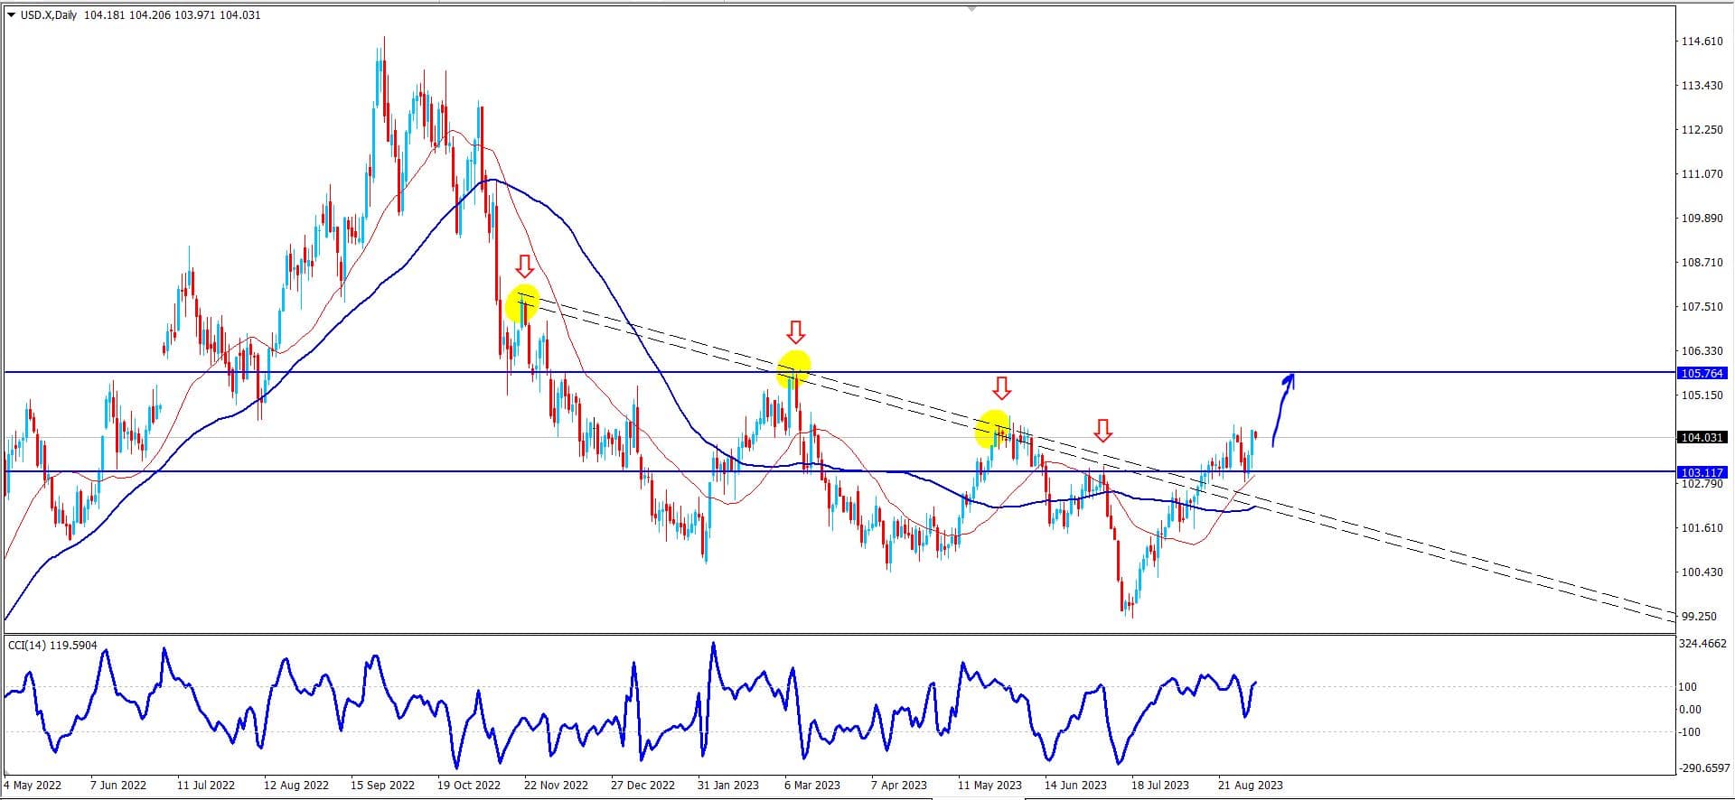Click the 18 Jul 2023 date label

1160,786
